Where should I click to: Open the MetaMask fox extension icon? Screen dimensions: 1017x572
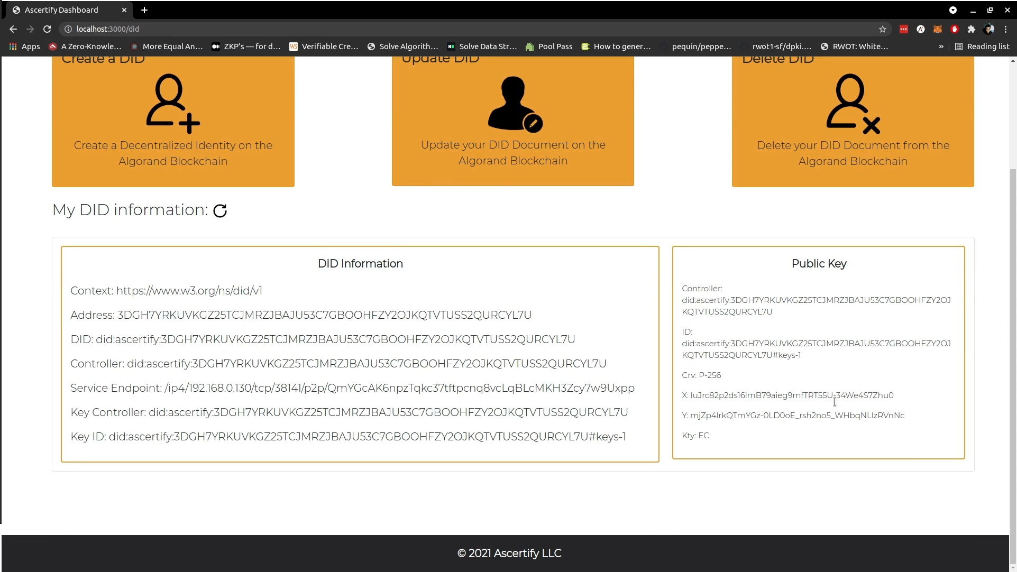[937, 29]
